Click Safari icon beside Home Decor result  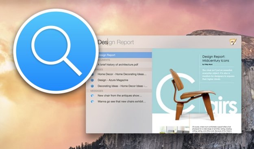[x=92, y=74]
